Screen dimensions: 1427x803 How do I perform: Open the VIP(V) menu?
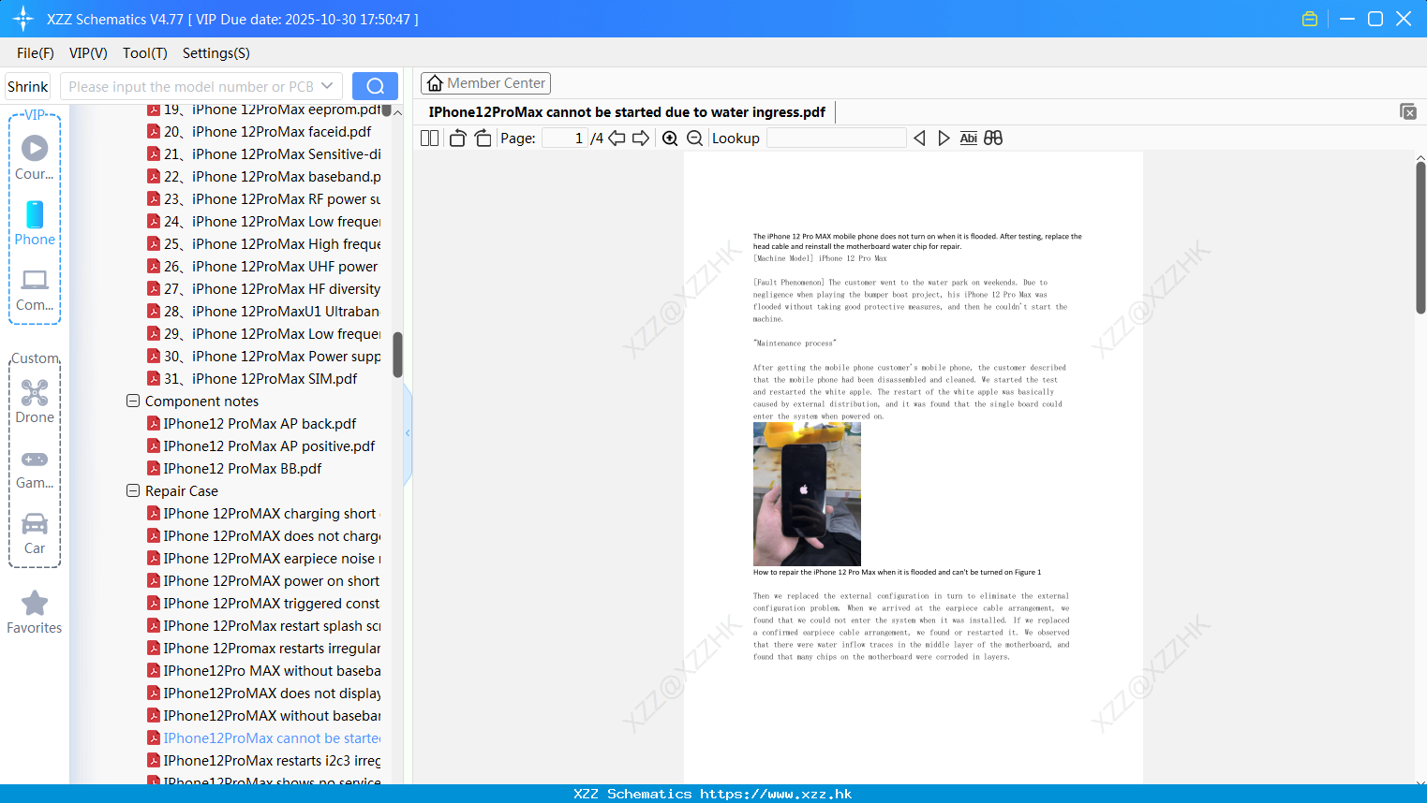pos(88,53)
